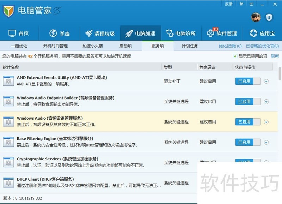The image size is (282, 204).
Task: Open 已忽略的优化项(0) link
Action: [x=262, y=46]
